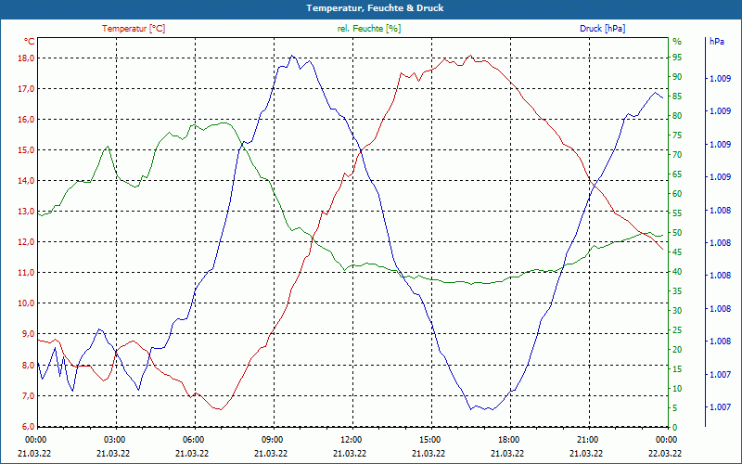Click the green '75' humidity tick label
The image size is (742, 464).
point(677,135)
